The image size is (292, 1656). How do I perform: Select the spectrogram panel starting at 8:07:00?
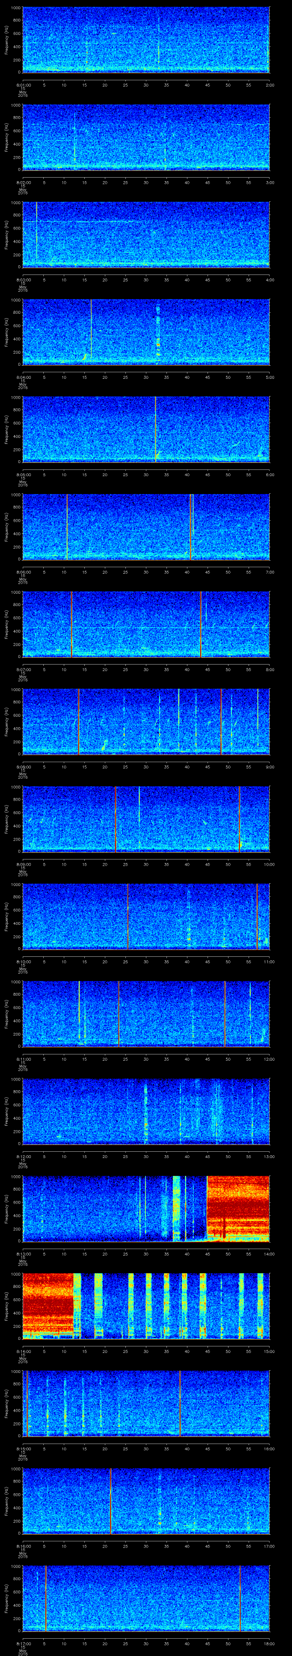pyautogui.click(x=146, y=624)
